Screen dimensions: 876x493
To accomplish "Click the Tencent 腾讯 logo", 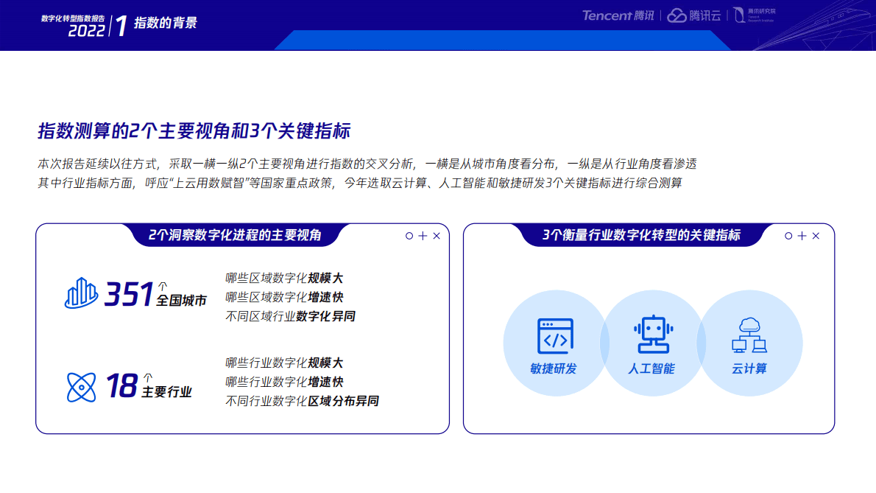I will pyautogui.click(x=617, y=16).
